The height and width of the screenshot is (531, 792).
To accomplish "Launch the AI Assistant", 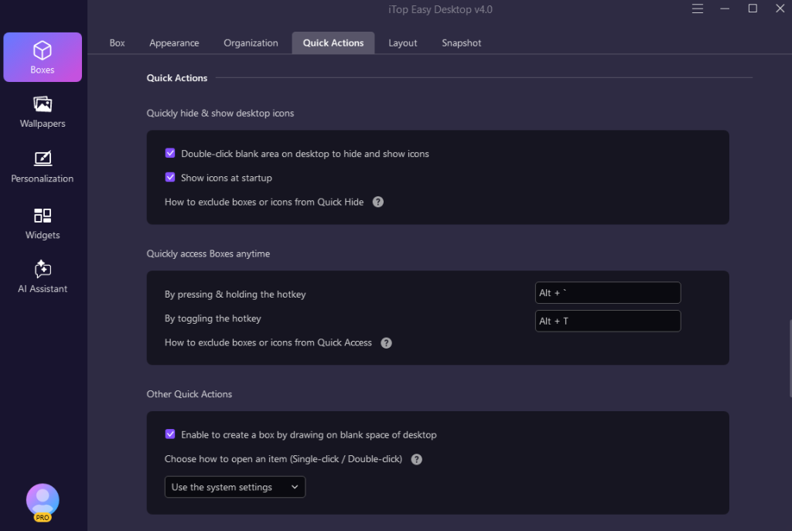I will pyautogui.click(x=43, y=277).
